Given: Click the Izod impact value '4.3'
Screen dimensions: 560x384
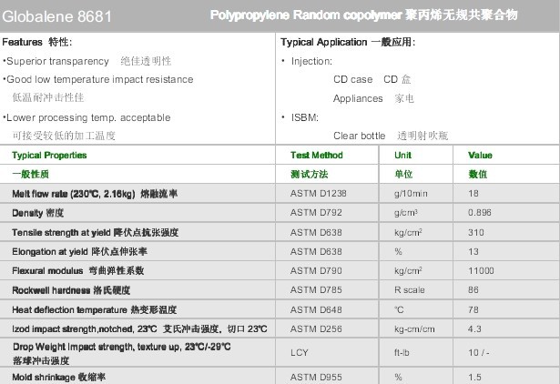Looking at the screenshot, I should click(474, 329).
